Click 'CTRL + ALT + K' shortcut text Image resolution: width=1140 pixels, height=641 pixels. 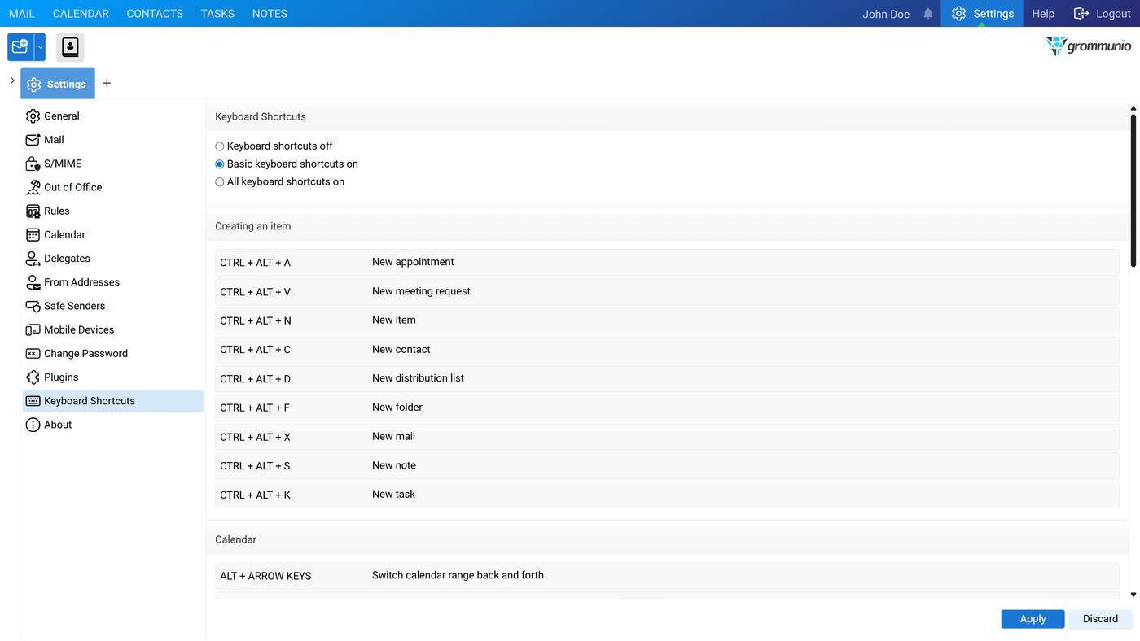pos(255,495)
